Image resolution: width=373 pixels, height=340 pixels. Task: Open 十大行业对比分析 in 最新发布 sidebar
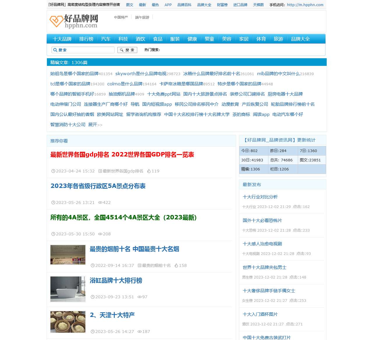click(x=260, y=197)
